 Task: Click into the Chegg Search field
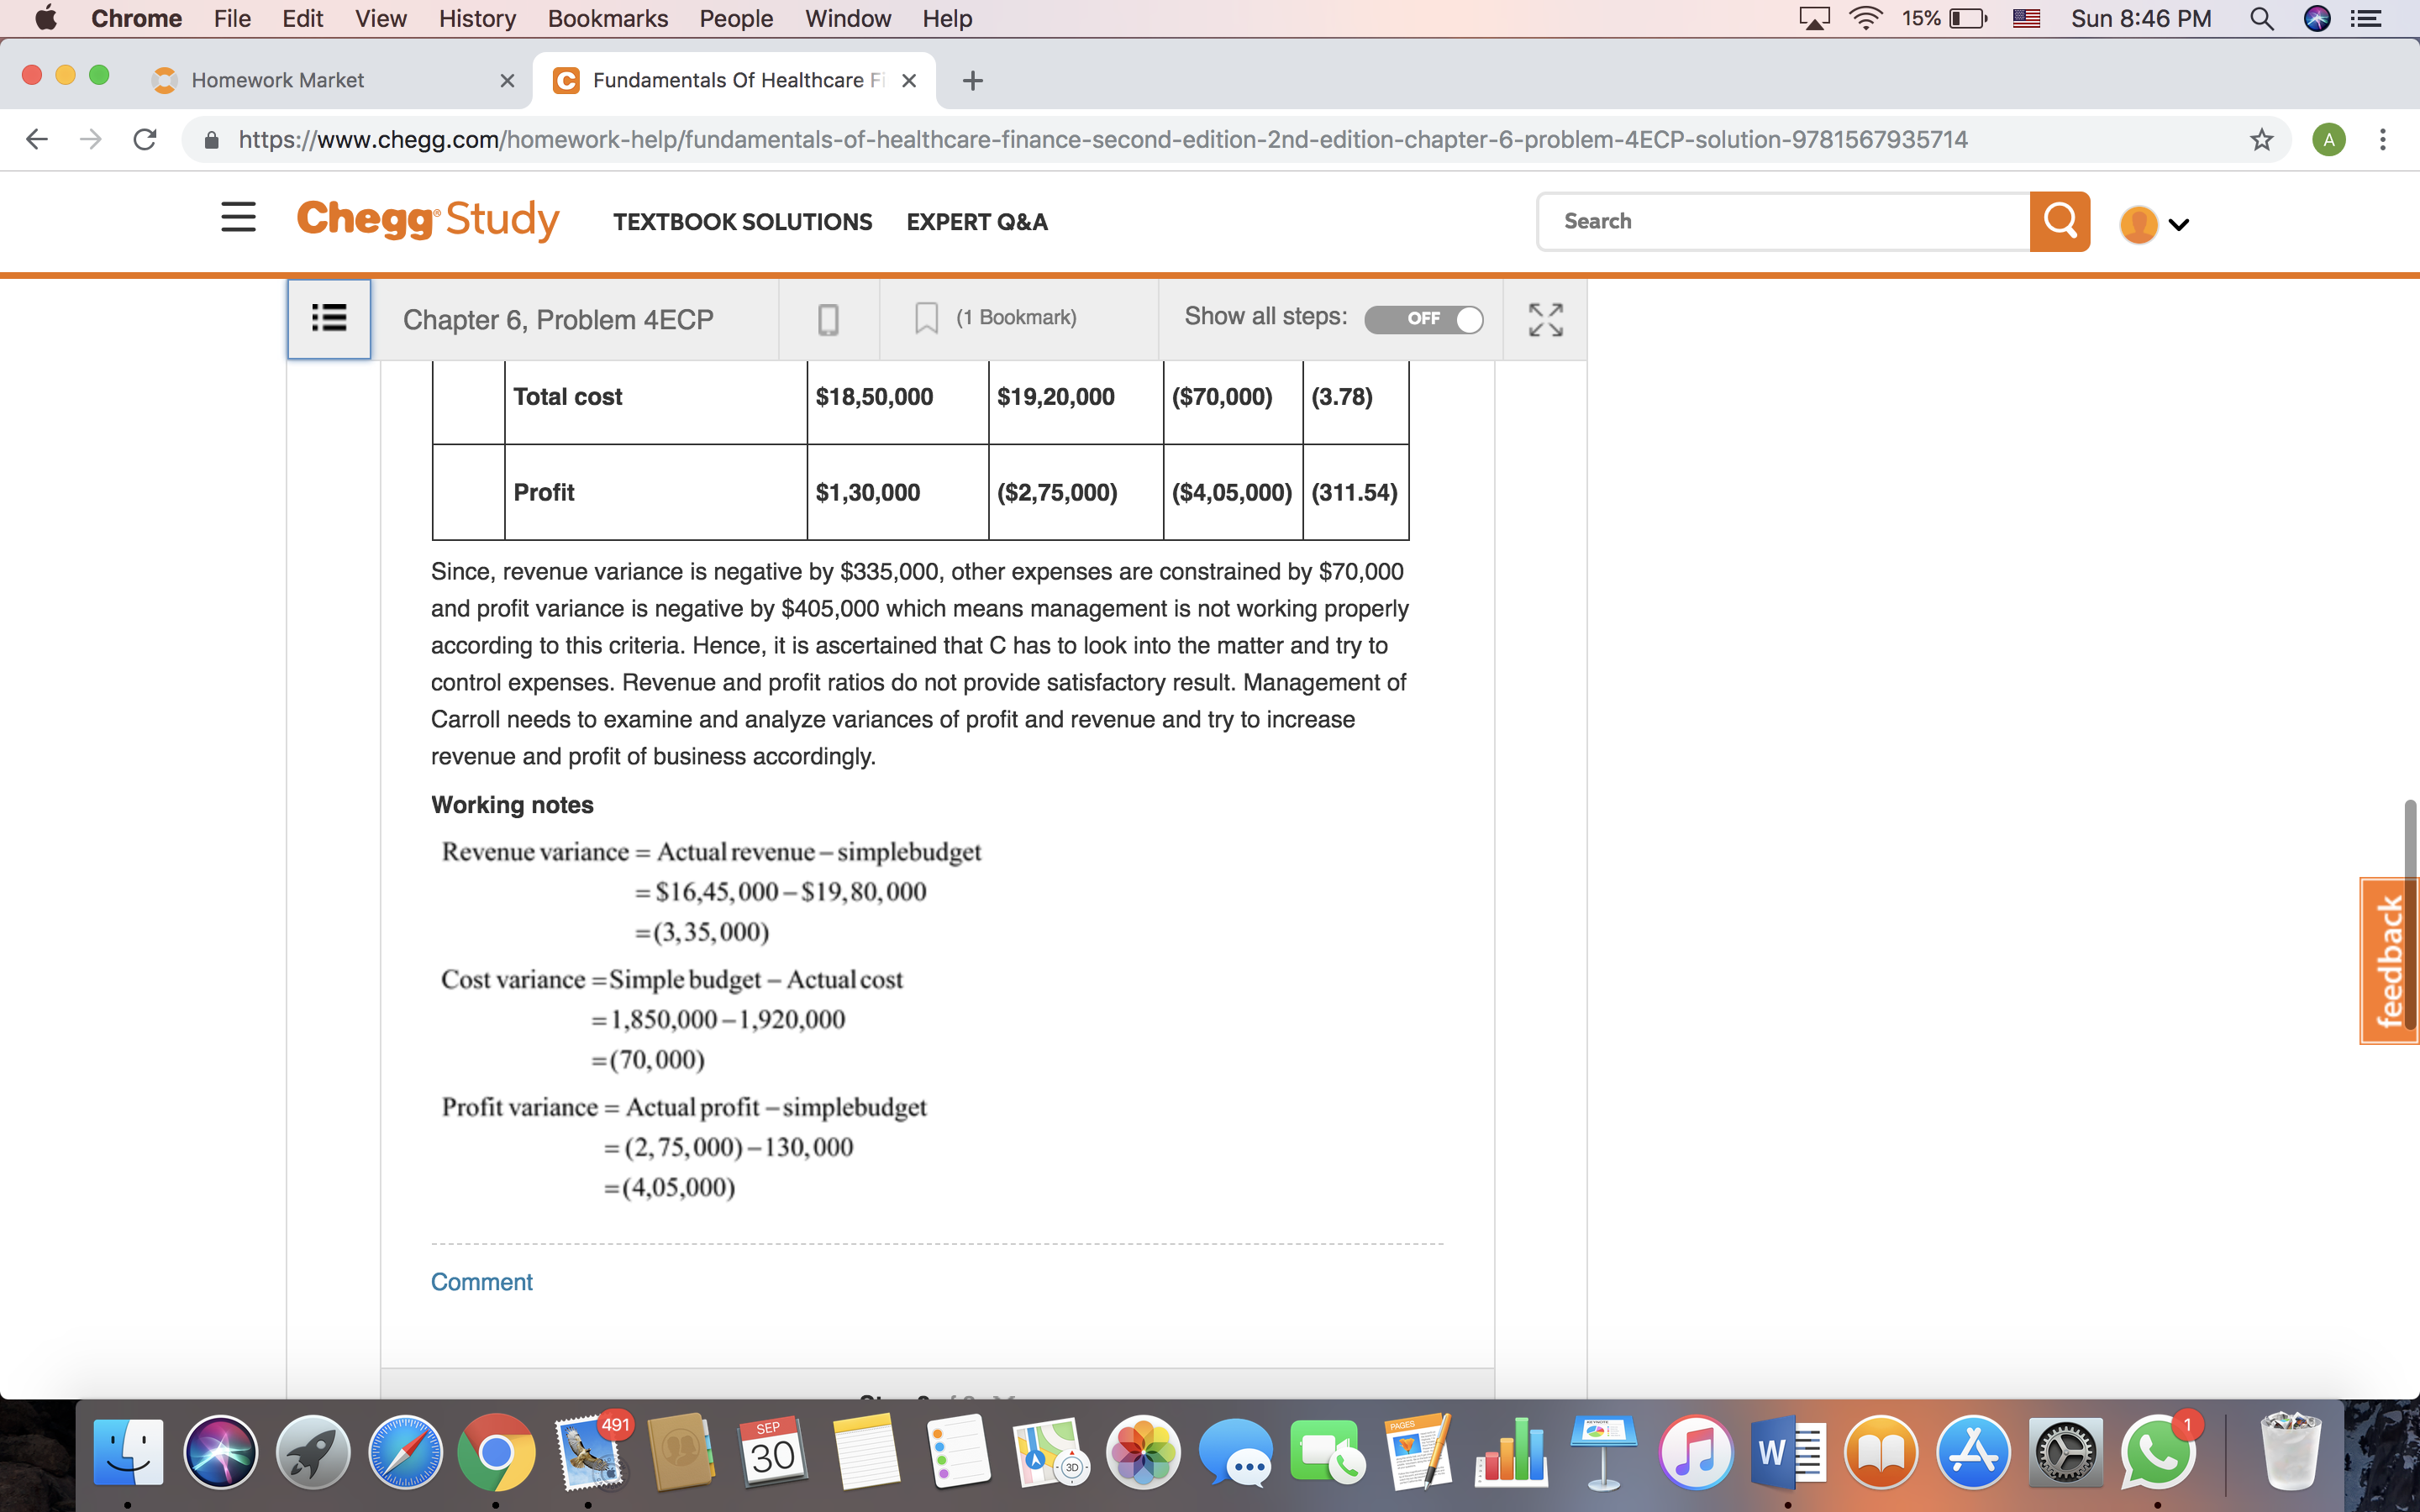pyautogui.click(x=1783, y=221)
